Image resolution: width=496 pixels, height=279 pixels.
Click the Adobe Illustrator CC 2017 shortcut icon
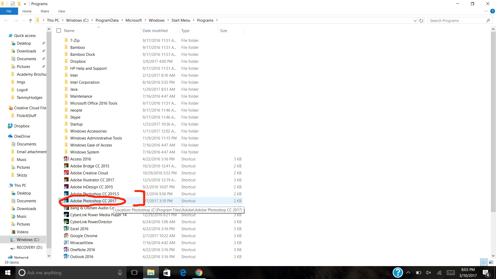[x=66, y=180]
